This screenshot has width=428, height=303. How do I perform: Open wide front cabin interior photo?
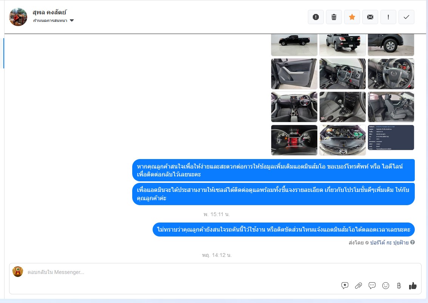[x=294, y=107]
